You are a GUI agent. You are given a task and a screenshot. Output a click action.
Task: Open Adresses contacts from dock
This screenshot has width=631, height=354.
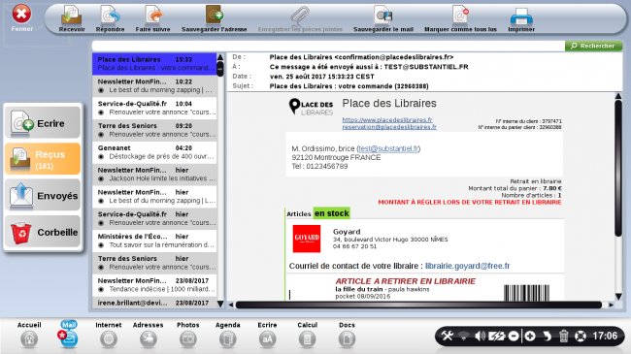149,335
